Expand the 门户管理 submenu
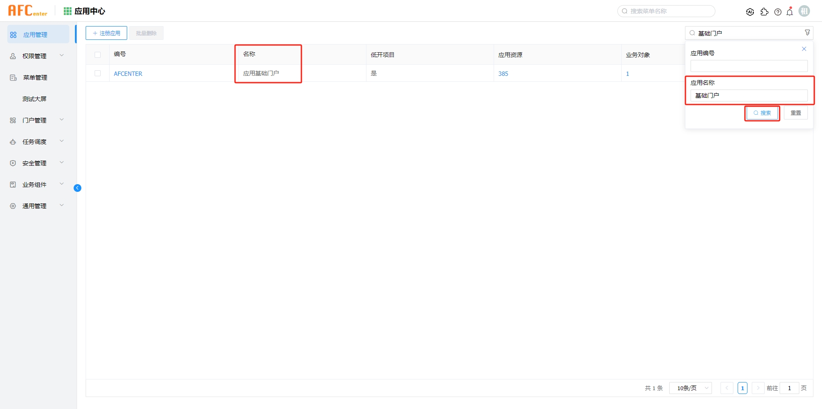This screenshot has height=409, width=822. point(38,120)
